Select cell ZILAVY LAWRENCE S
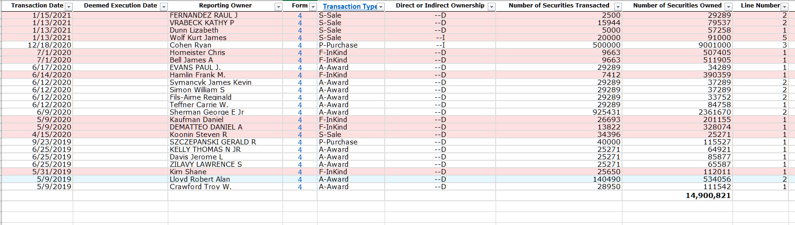The height and width of the screenshot is (225, 795). coord(225,164)
